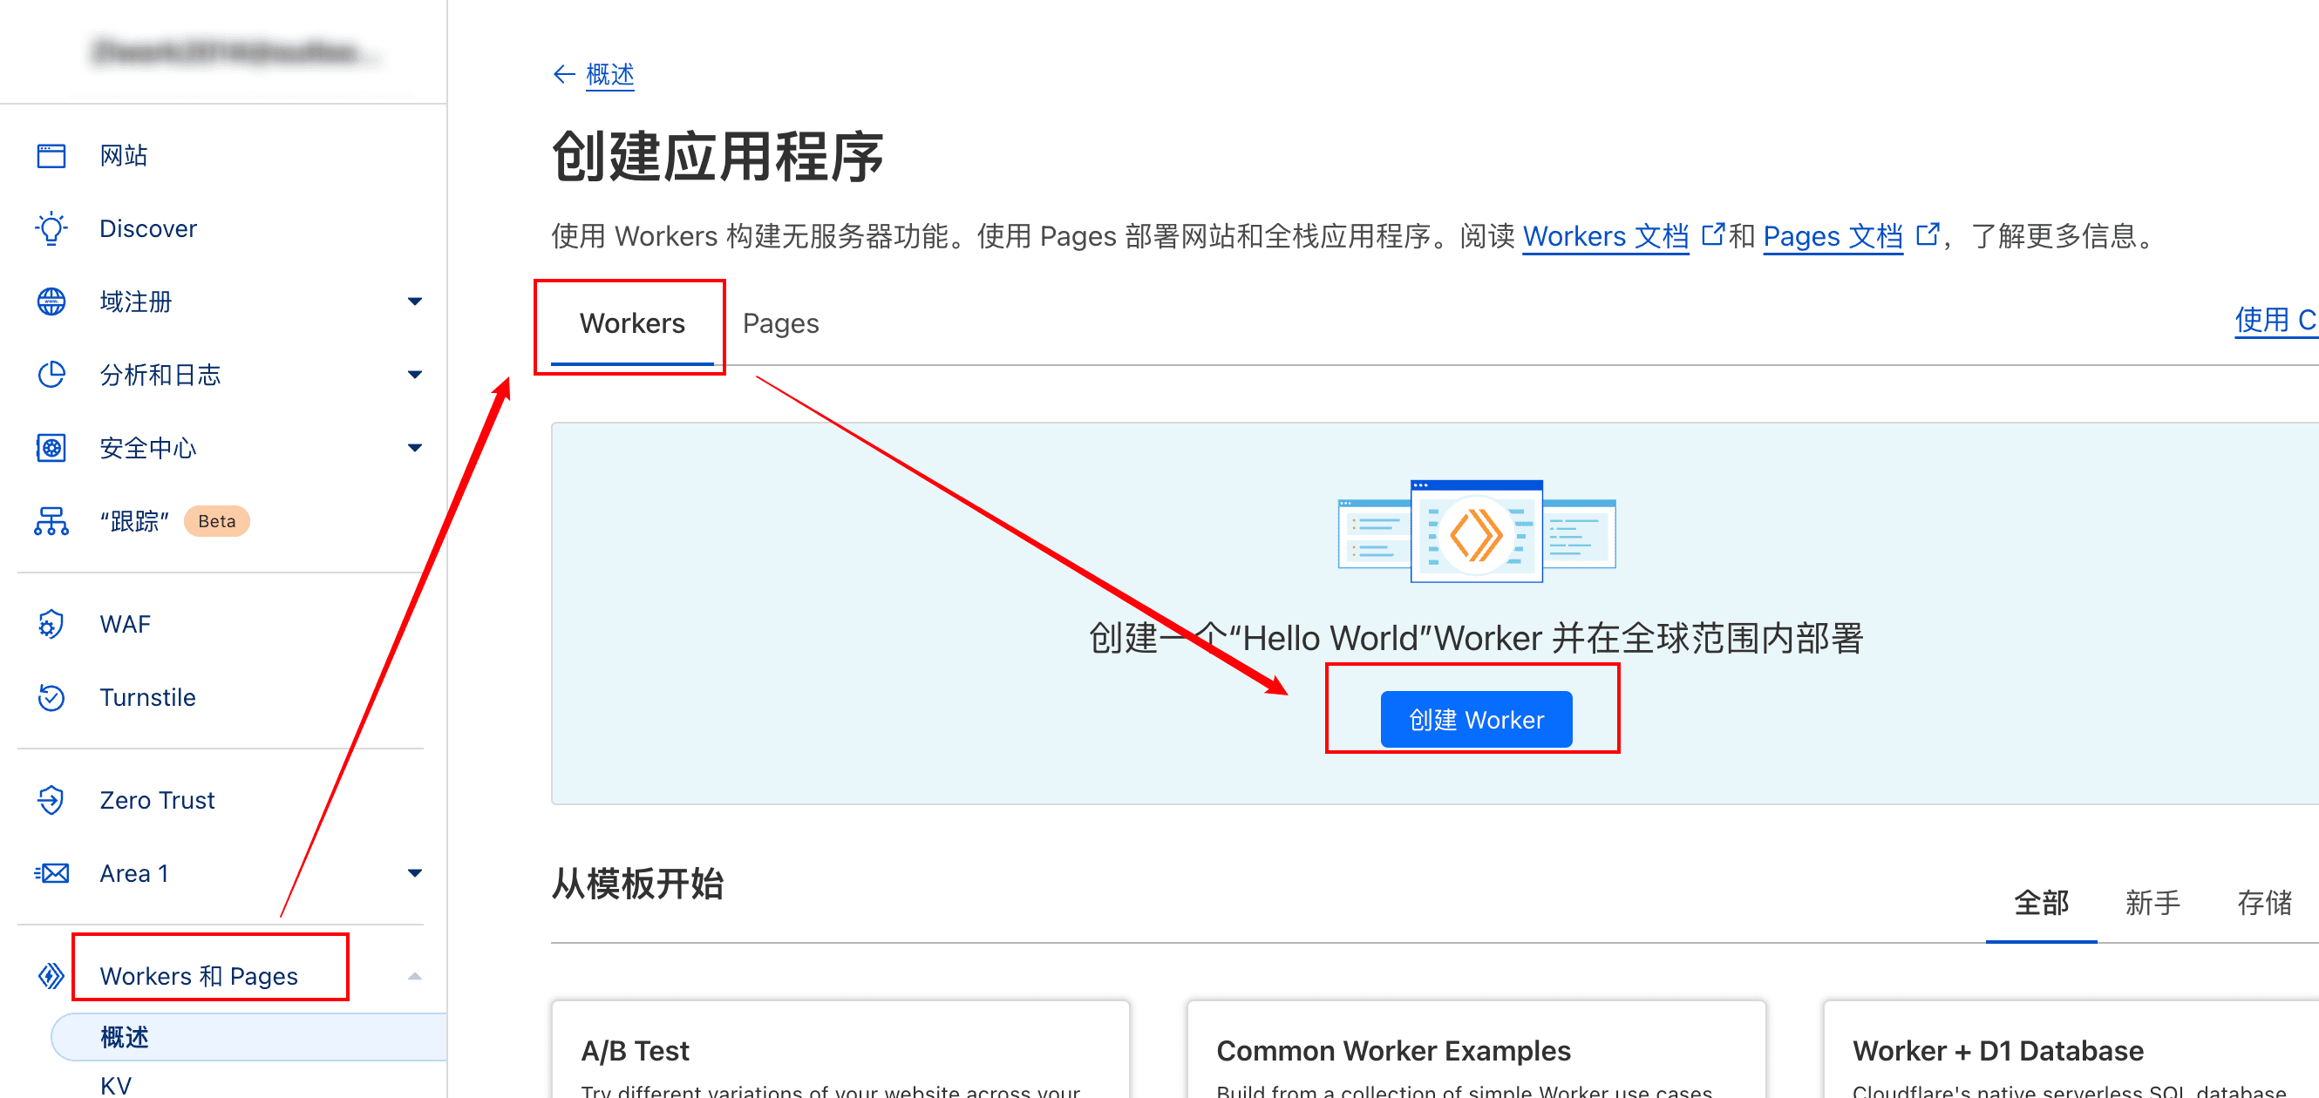This screenshot has height=1098, width=2319.
Task: Click the Discover lightbulb icon
Action: [x=51, y=228]
